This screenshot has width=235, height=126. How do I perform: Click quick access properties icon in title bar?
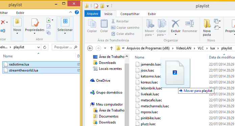pyautogui.click(x=96, y=6)
